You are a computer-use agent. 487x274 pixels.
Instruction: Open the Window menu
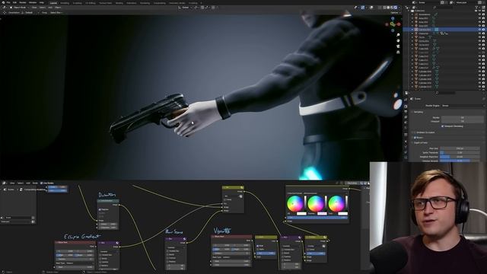(x=33, y=2)
